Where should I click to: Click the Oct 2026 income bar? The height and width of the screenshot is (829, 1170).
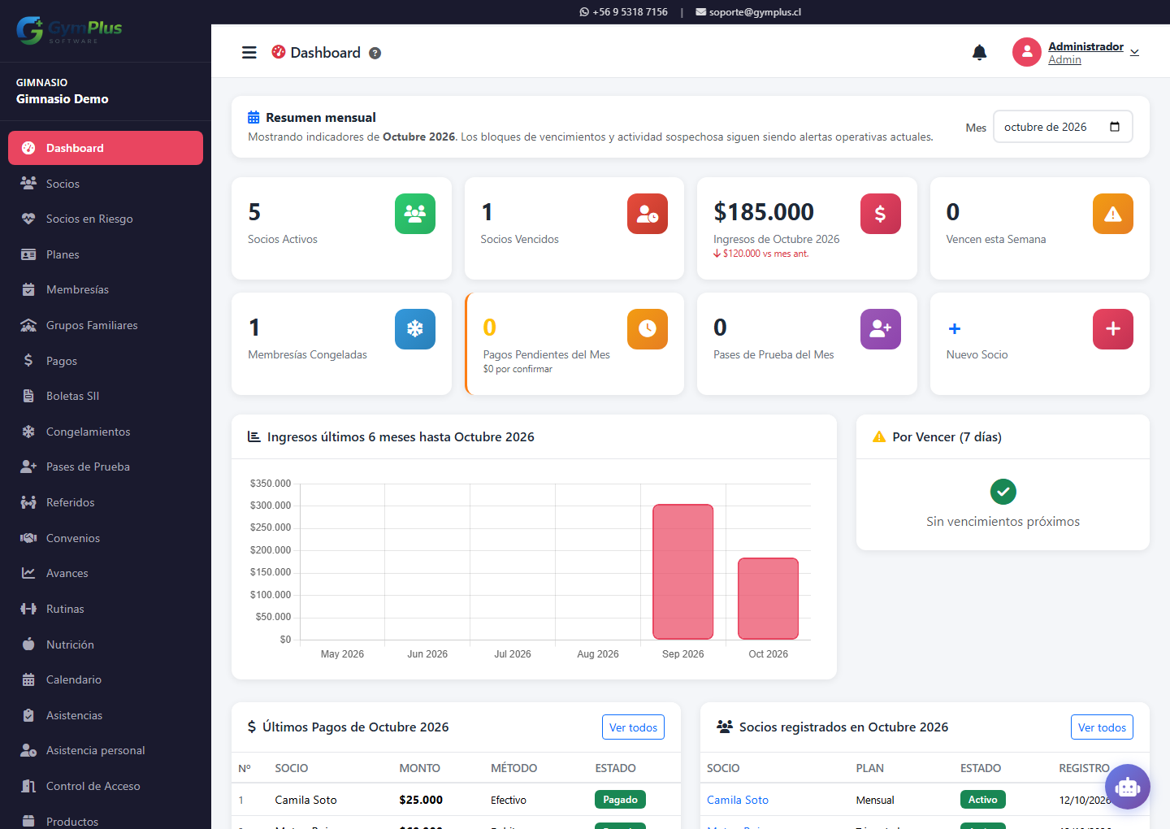[x=768, y=599]
